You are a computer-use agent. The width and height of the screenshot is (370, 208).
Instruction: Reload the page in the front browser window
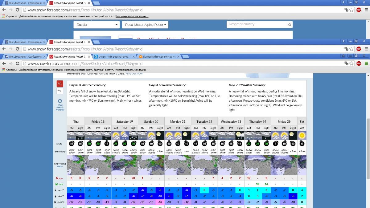click(17, 63)
